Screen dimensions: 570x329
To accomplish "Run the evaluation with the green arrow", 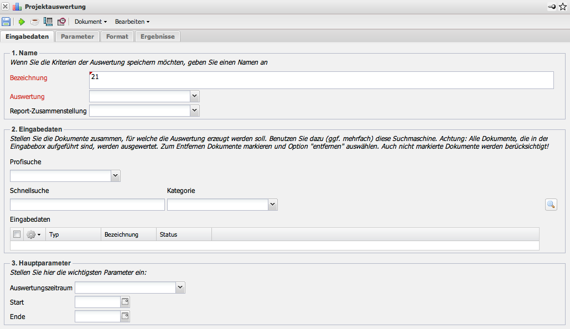I will pos(22,22).
